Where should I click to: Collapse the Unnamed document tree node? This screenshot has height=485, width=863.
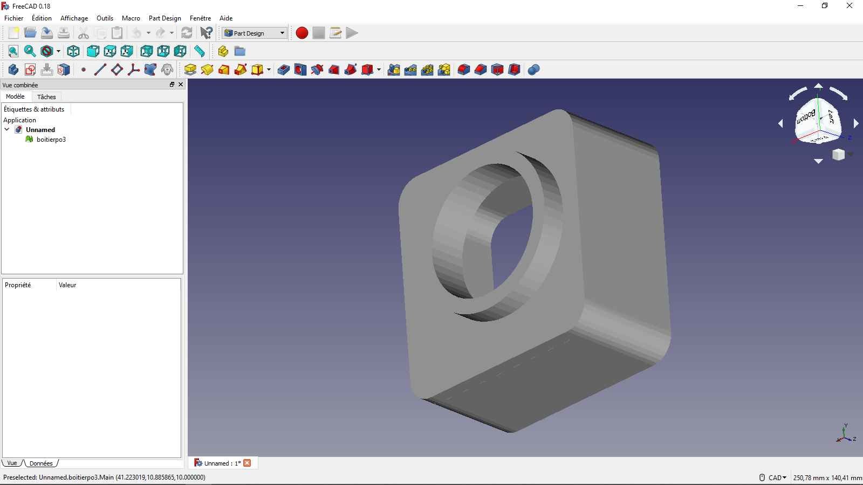[x=7, y=129]
